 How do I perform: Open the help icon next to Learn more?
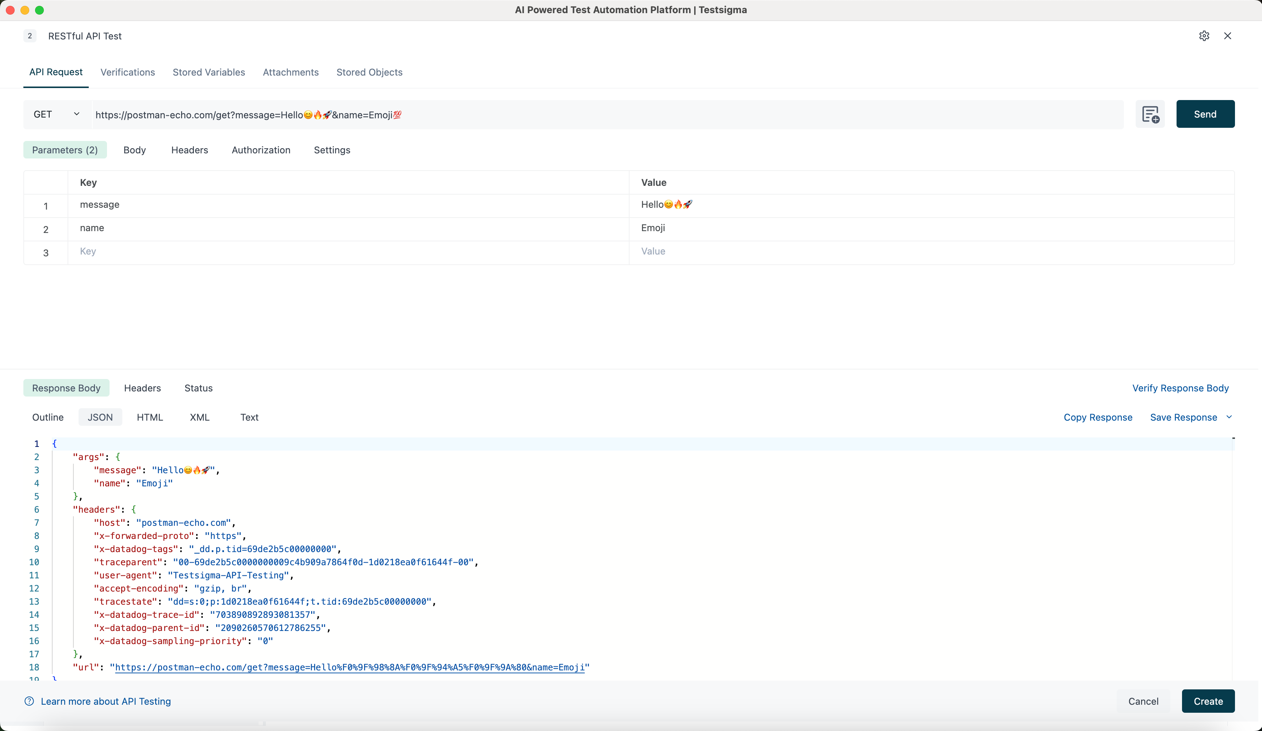(29, 701)
